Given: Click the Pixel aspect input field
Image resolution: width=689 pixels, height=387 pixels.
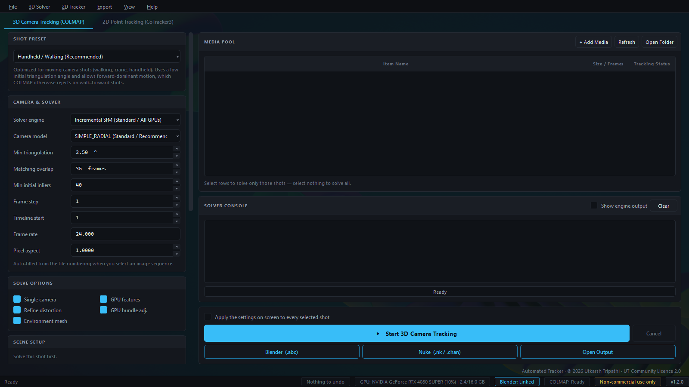Looking at the screenshot, I should pyautogui.click(x=122, y=250).
